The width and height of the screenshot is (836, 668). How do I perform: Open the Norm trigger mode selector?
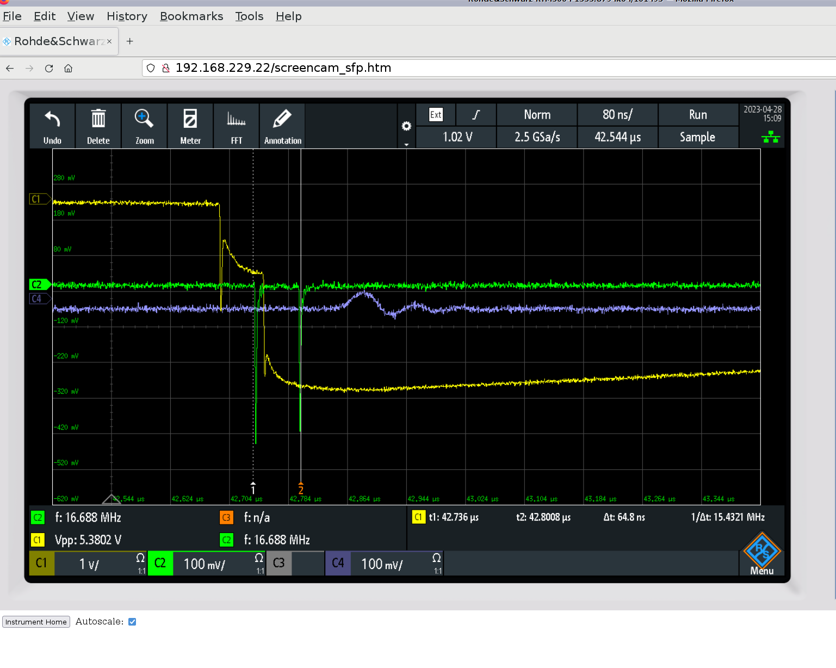pyautogui.click(x=537, y=115)
